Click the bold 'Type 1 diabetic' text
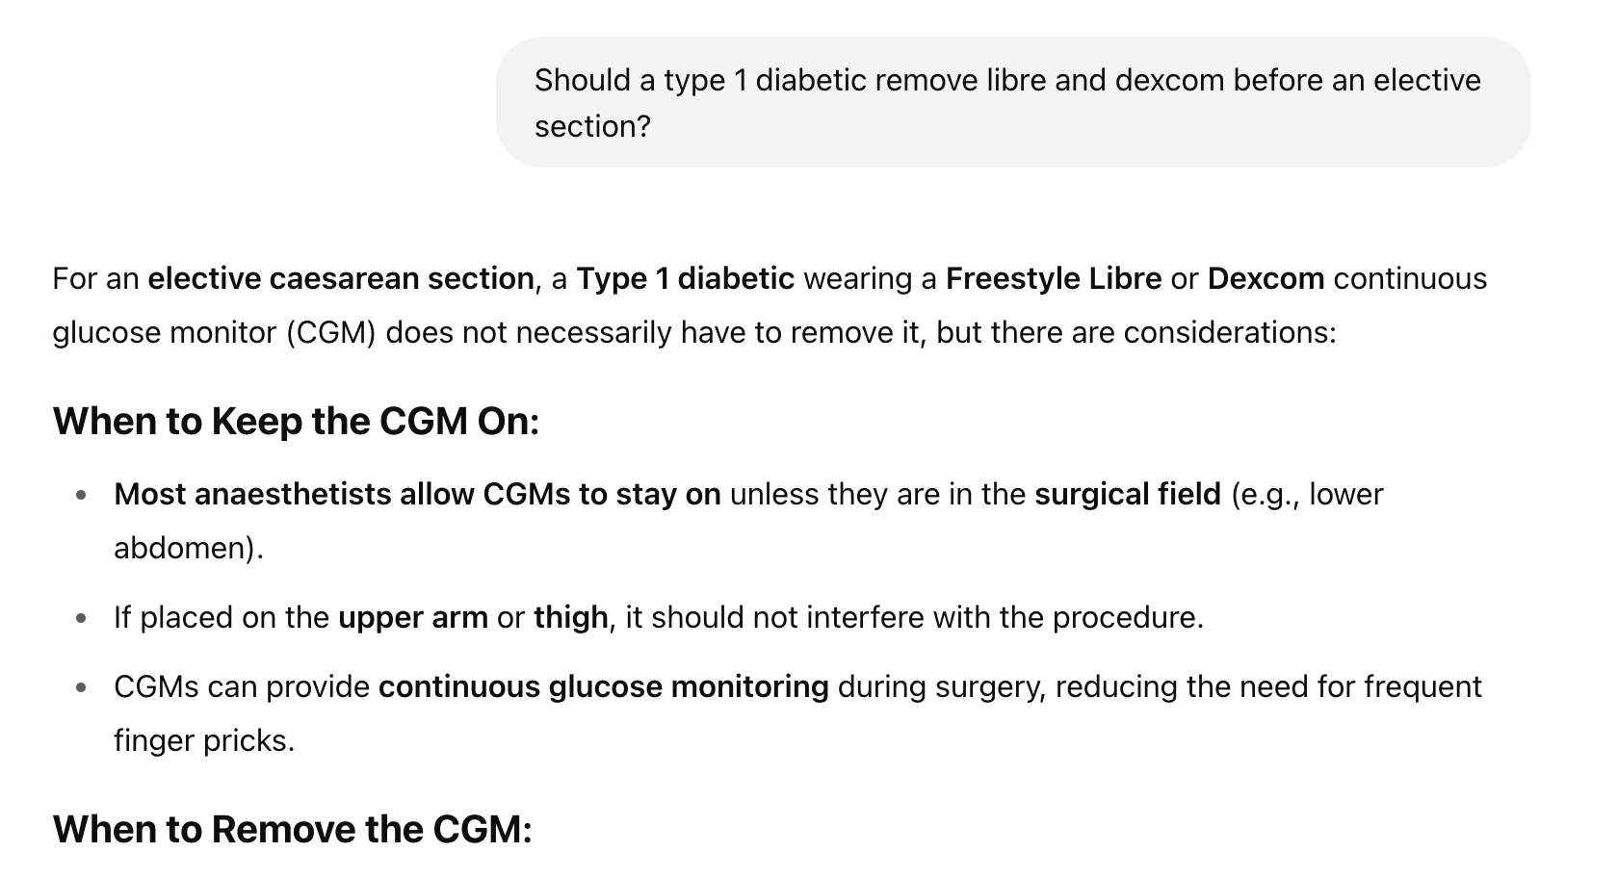Screen dimensions: 1618x878 (685, 279)
